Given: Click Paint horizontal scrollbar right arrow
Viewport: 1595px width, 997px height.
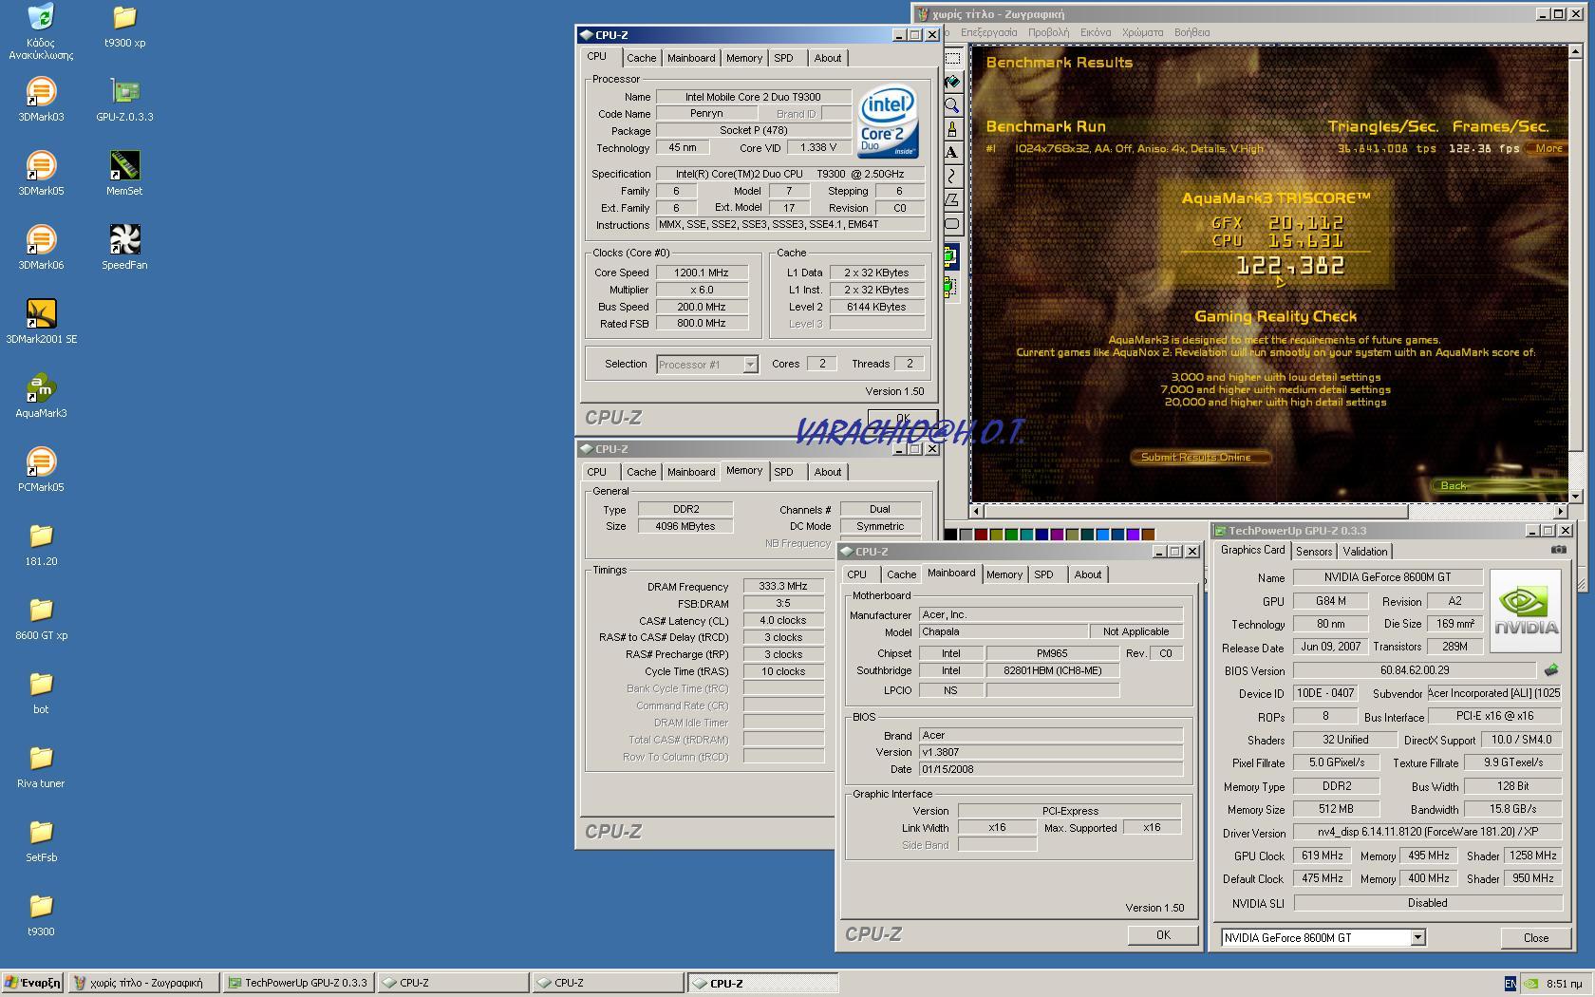Looking at the screenshot, I should pos(1560,511).
